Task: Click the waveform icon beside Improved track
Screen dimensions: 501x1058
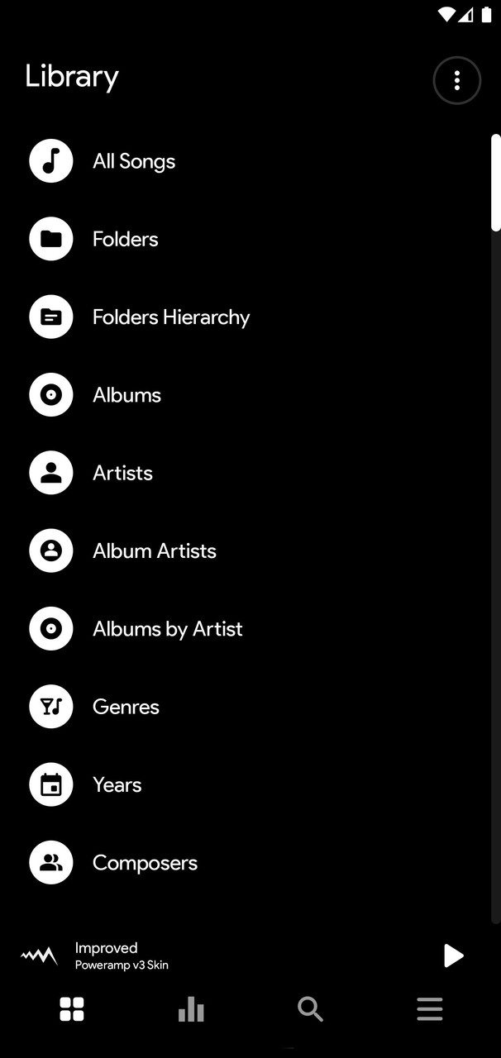Action: coord(39,956)
